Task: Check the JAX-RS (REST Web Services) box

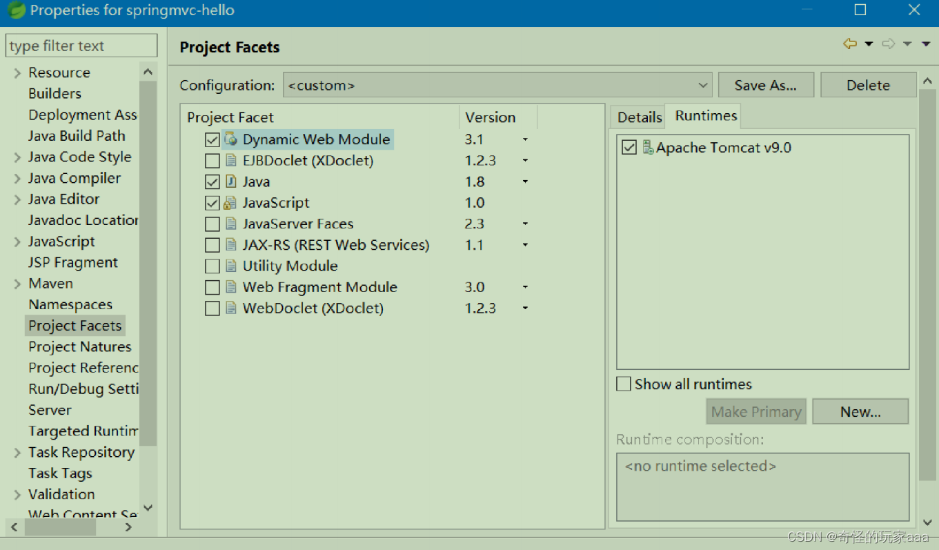Action: pyautogui.click(x=212, y=245)
